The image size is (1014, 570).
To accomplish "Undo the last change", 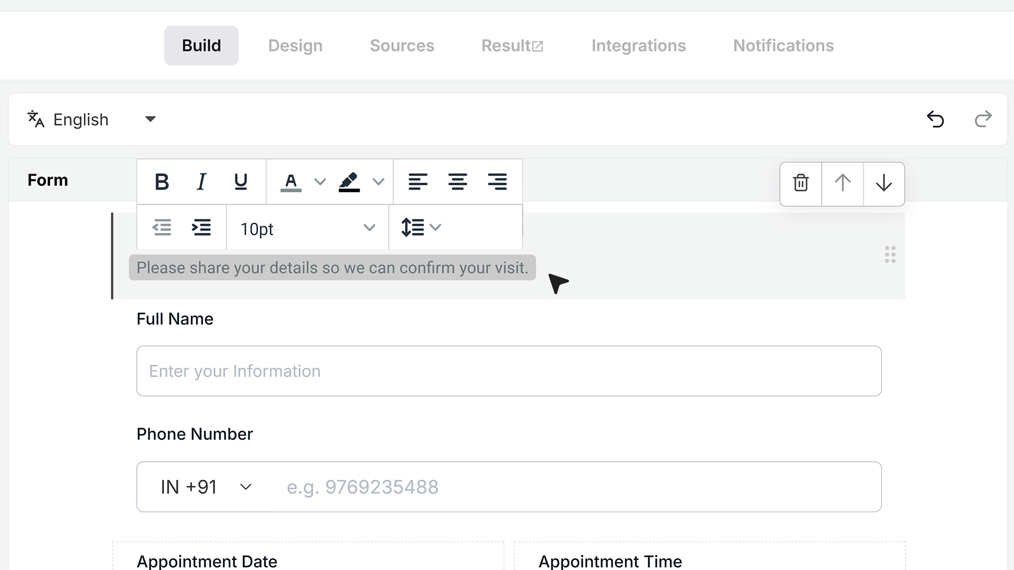I will (x=935, y=119).
